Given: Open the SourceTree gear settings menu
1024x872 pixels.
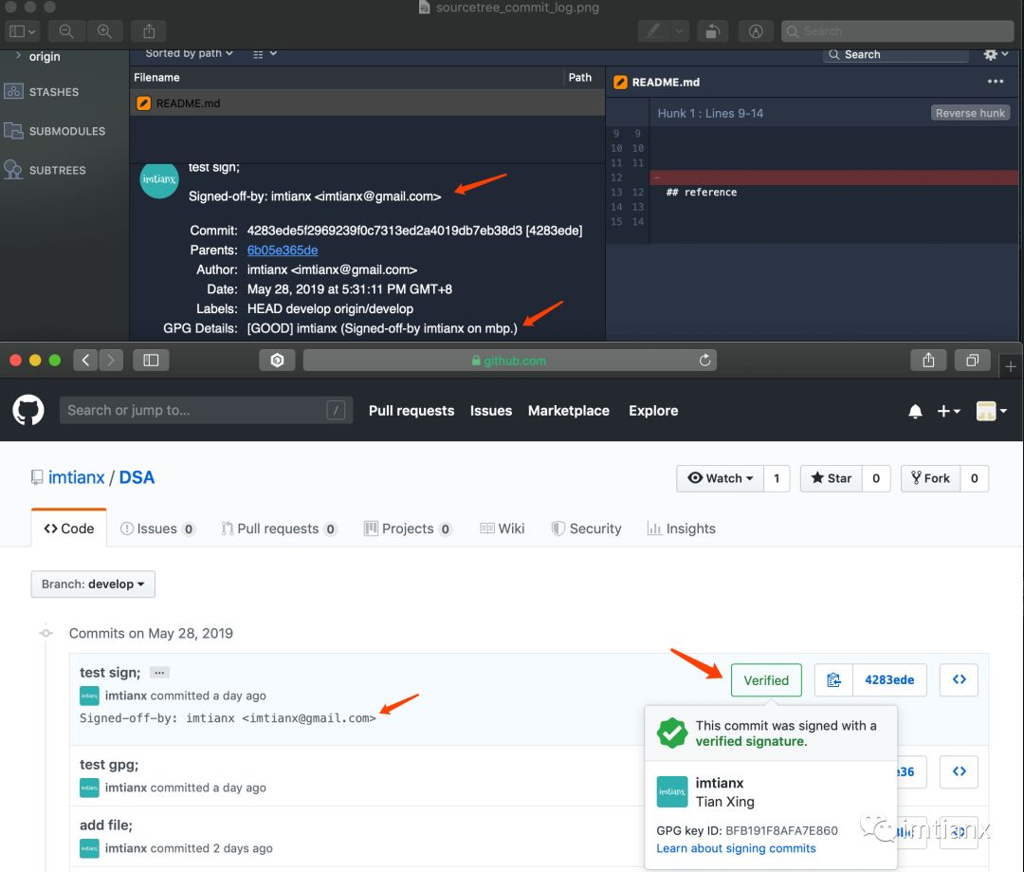Looking at the screenshot, I should (996, 54).
